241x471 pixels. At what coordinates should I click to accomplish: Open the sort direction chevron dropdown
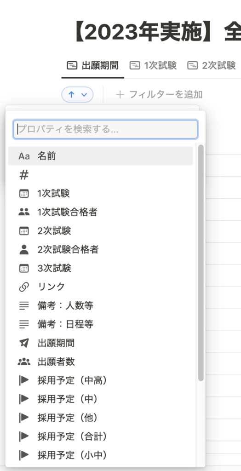tap(84, 95)
